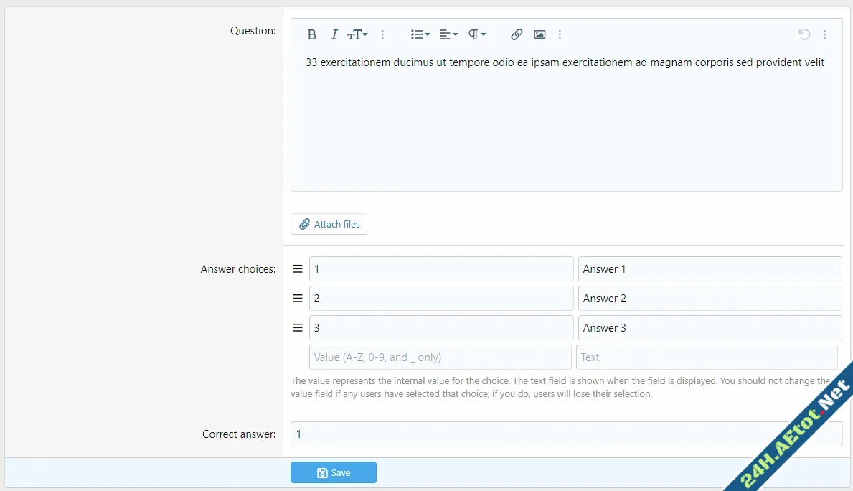Screen dimensions: 853x491
Task: Select the Correct answer input field
Action: tap(502, 434)
